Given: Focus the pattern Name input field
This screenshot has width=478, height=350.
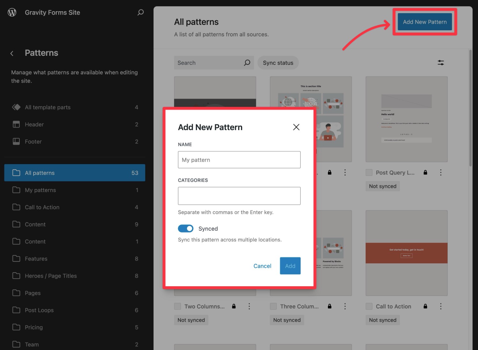Looking at the screenshot, I should pos(239,160).
